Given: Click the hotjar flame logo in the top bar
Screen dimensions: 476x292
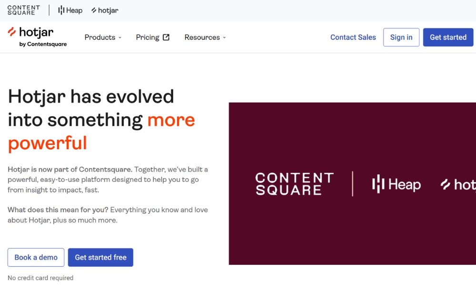Looking at the screenshot, I should pyautogui.click(x=104, y=10).
